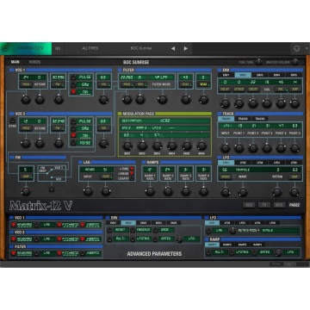Switch to the MAIN tab
The width and height of the screenshot is (310, 310).
[x=15, y=62]
